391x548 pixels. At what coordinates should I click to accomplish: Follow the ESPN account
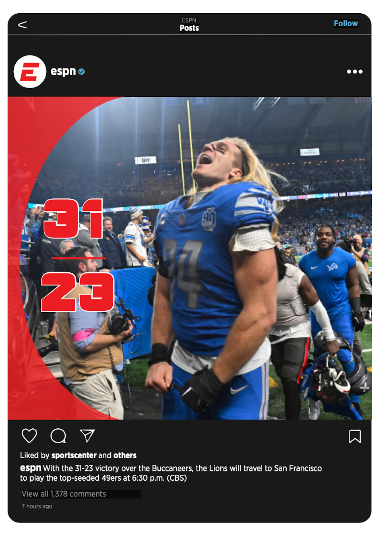[x=345, y=23]
